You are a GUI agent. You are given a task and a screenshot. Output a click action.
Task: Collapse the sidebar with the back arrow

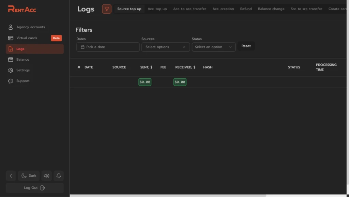coord(11,176)
